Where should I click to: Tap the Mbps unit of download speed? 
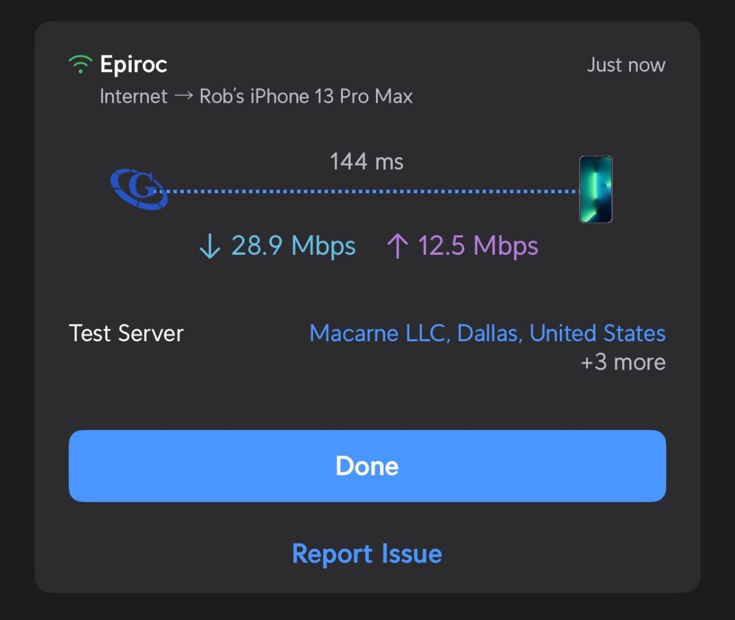323,247
